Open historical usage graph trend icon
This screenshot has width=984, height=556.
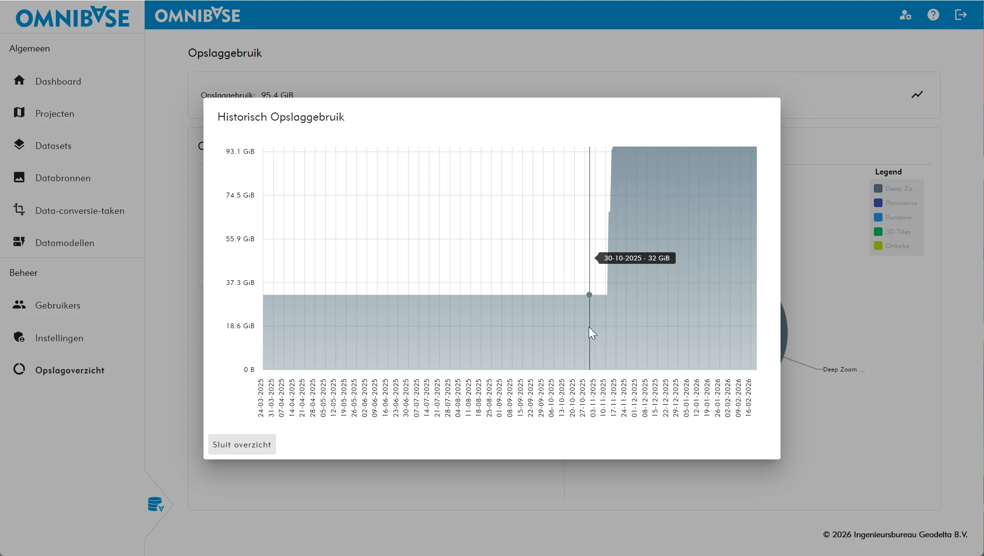(x=917, y=95)
